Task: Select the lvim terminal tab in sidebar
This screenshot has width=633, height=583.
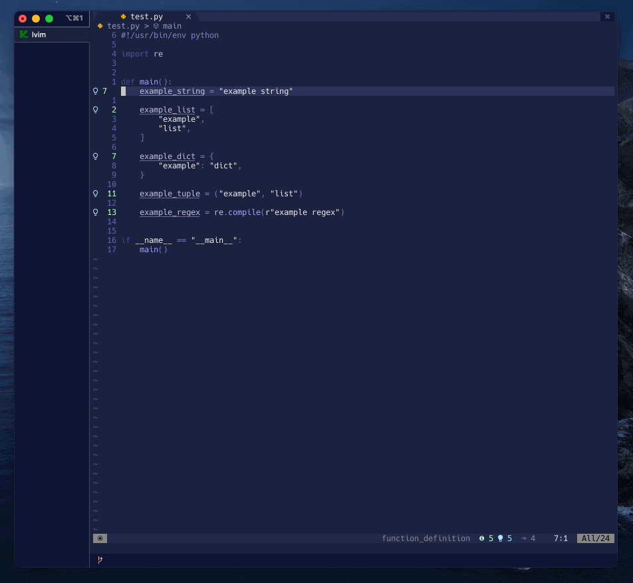Action: [x=52, y=35]
